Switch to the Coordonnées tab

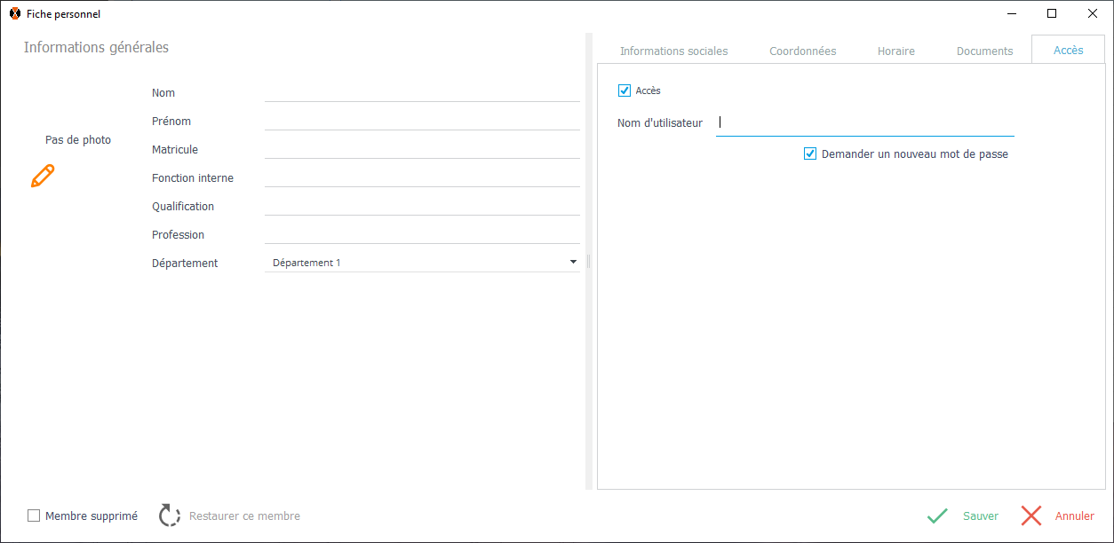tap(802, 51)
